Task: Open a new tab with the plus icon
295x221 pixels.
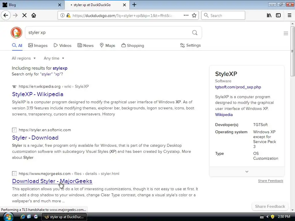Action: click(134, 5)
